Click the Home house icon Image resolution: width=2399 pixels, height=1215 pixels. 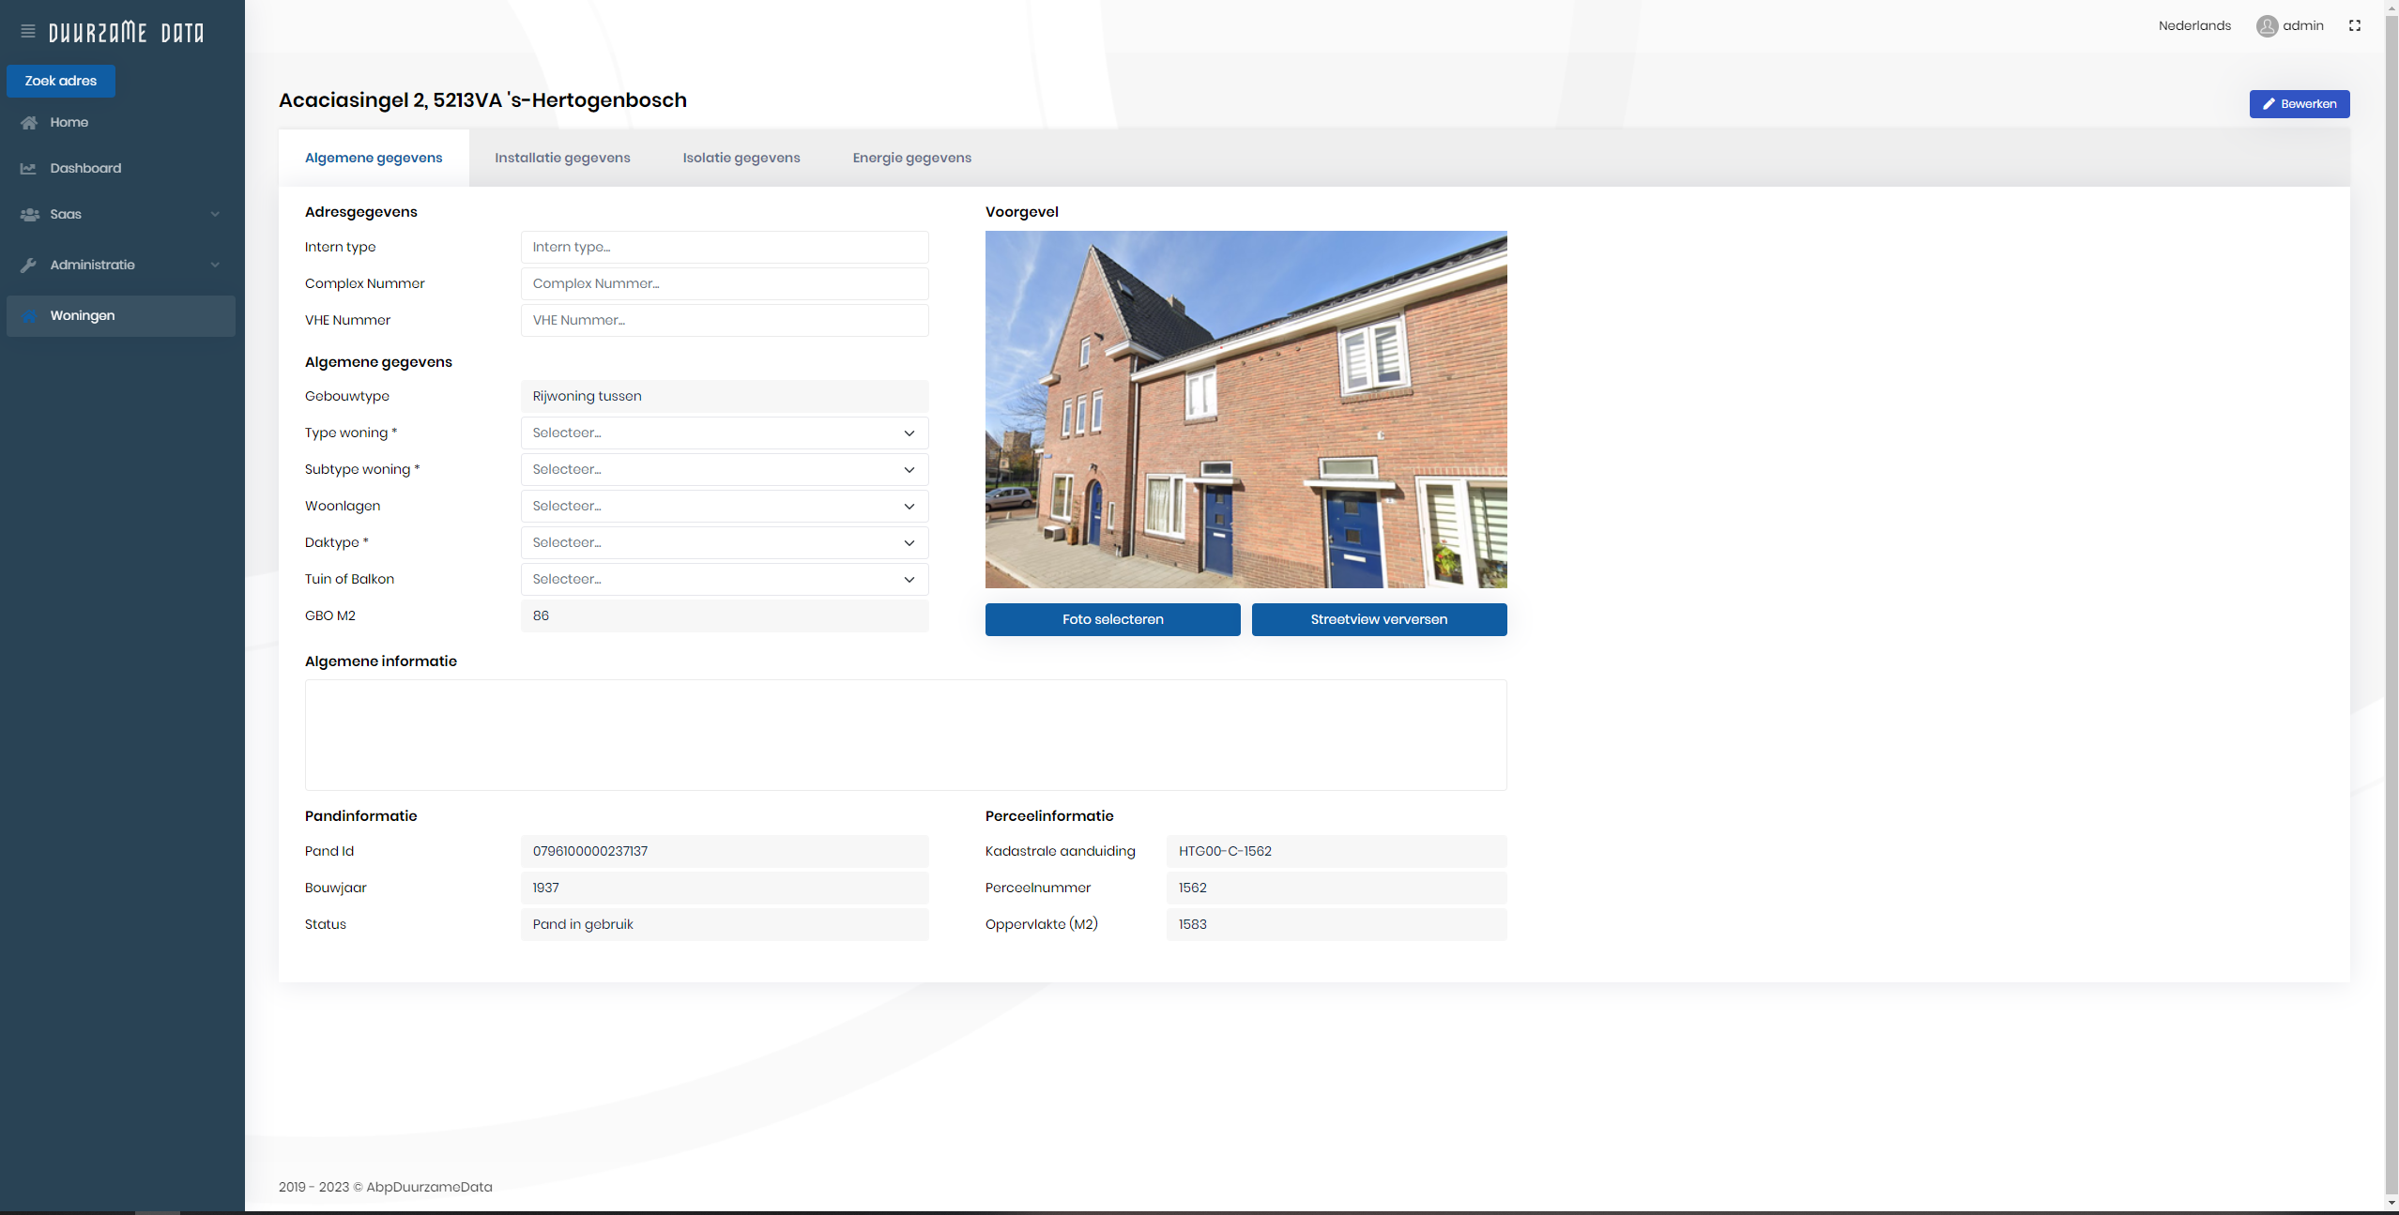point(29,123)
